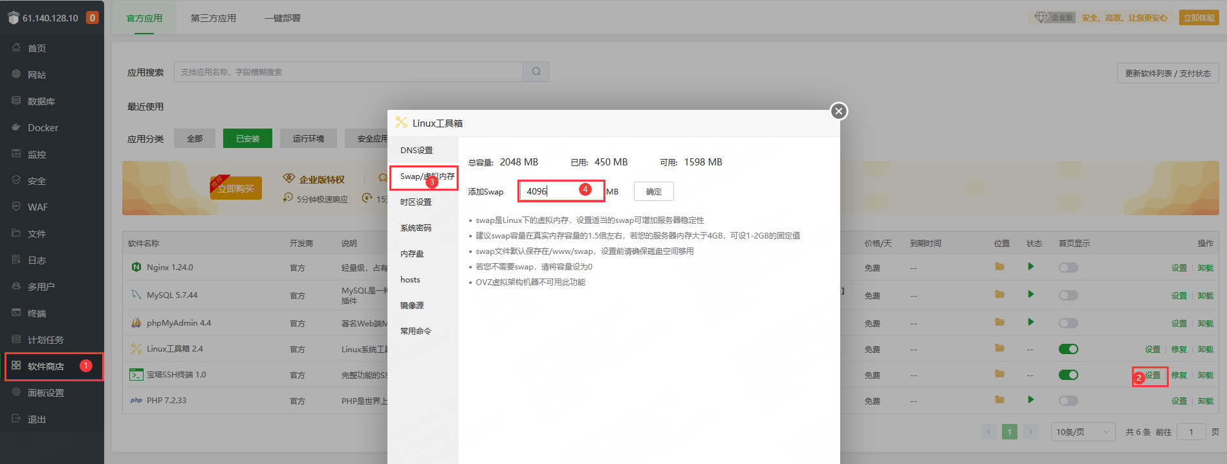Image resolution: width=1227 pixels, height=464 pixels.
Task: Toggle homepage display for MySQL
Action: click(x=1069, y=295)
